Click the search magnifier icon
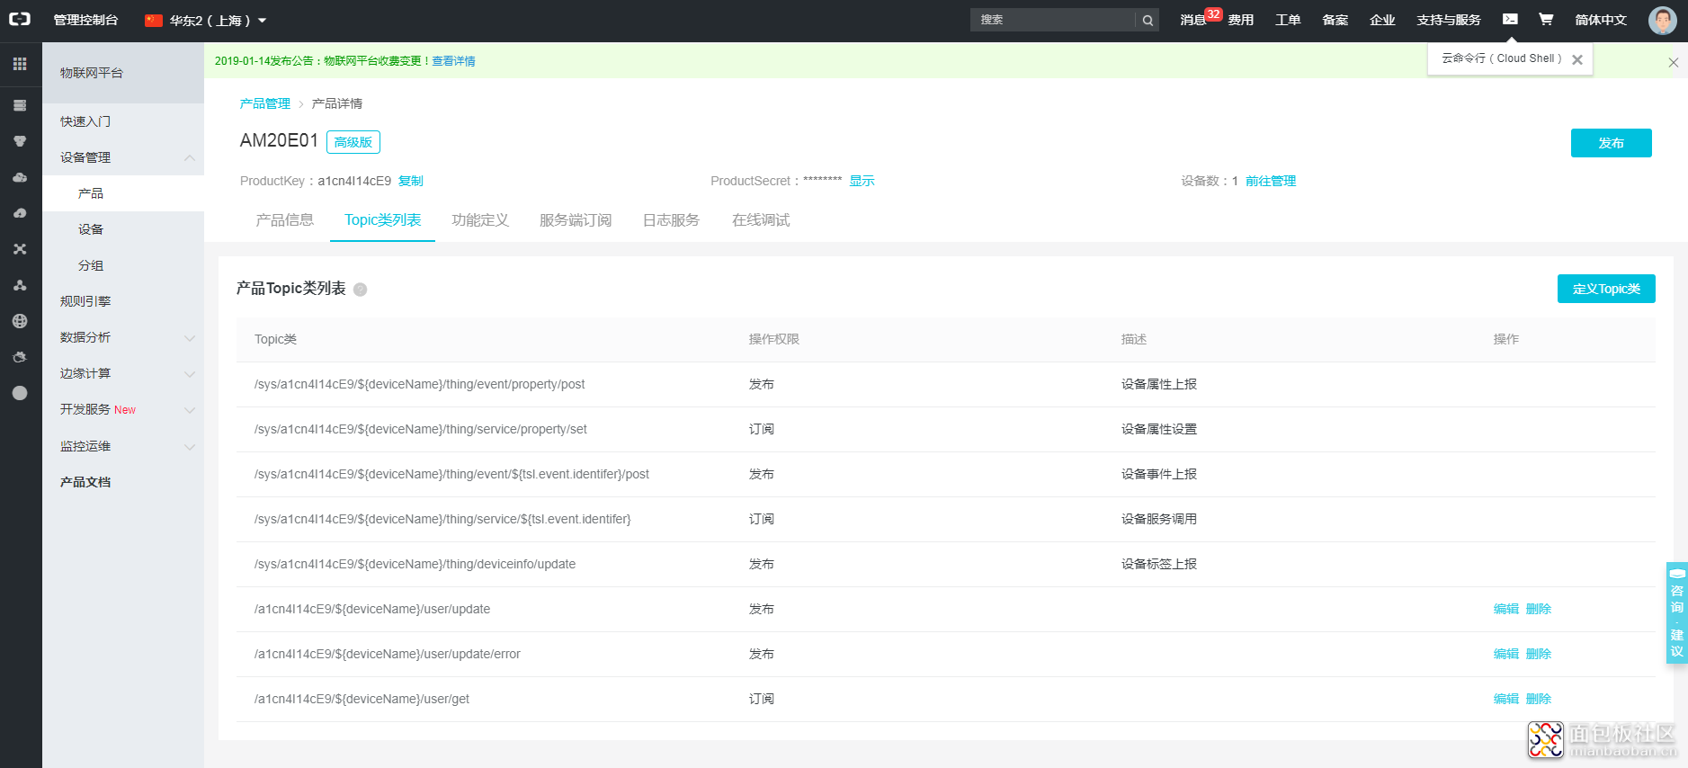This screenshot has width=1688, height=768. click(1148, 20)
